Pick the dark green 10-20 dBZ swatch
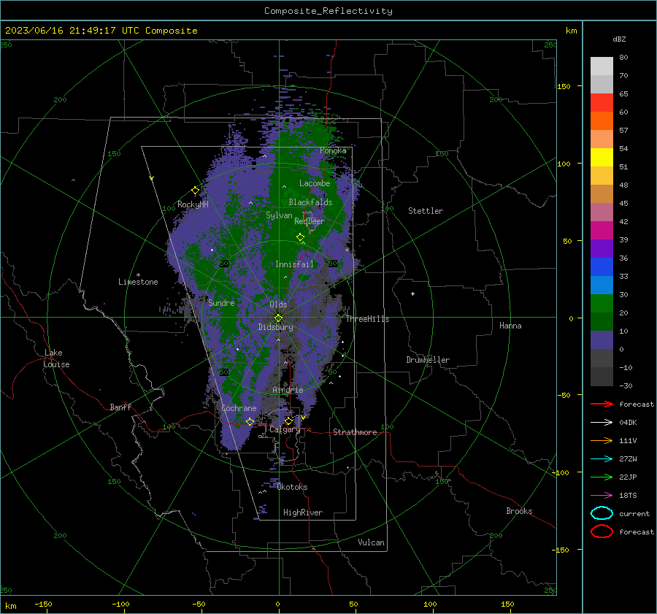Image resolution: width=657 pixels, height=614 pixels. [x=602, y=322]
